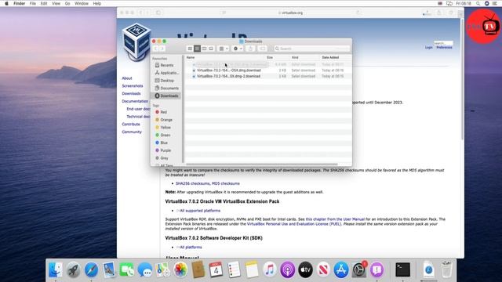Open SHA256 checksums link
The height and width of the screenshot is (282, 502).
[x=192, y=183]
